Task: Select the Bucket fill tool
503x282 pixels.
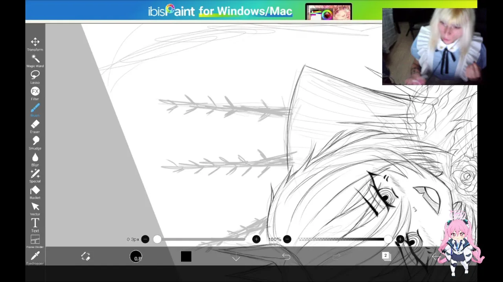Action: click(35, 192)
